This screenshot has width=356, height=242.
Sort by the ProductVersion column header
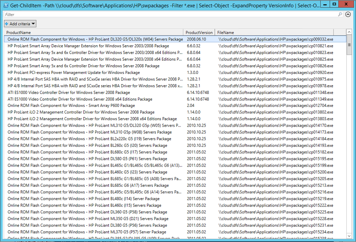[199, 32]
